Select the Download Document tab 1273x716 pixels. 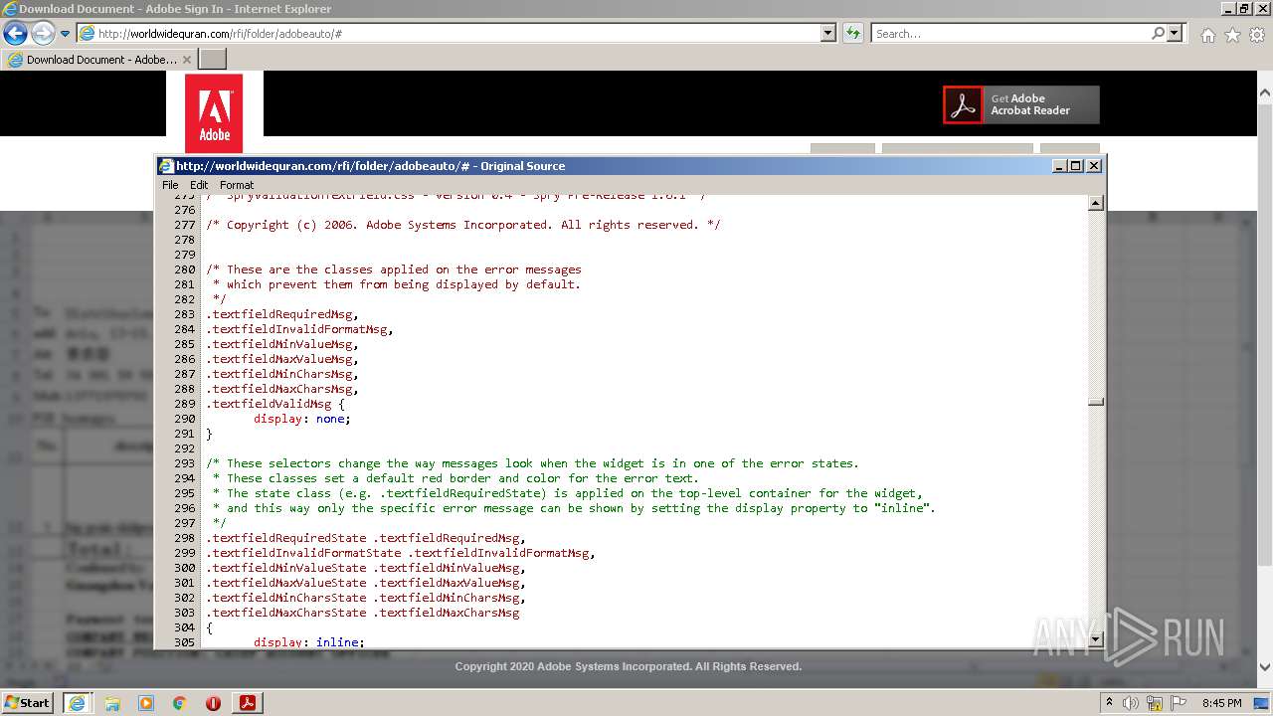pyautogui.click(x=98, y=60)
